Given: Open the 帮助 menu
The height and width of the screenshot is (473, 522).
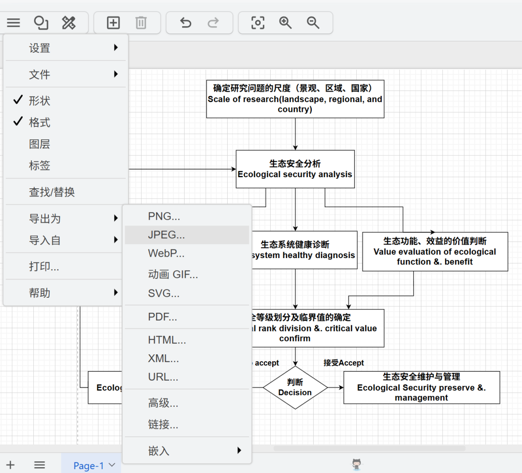Looking at the screenshot, I should (40, 292).
